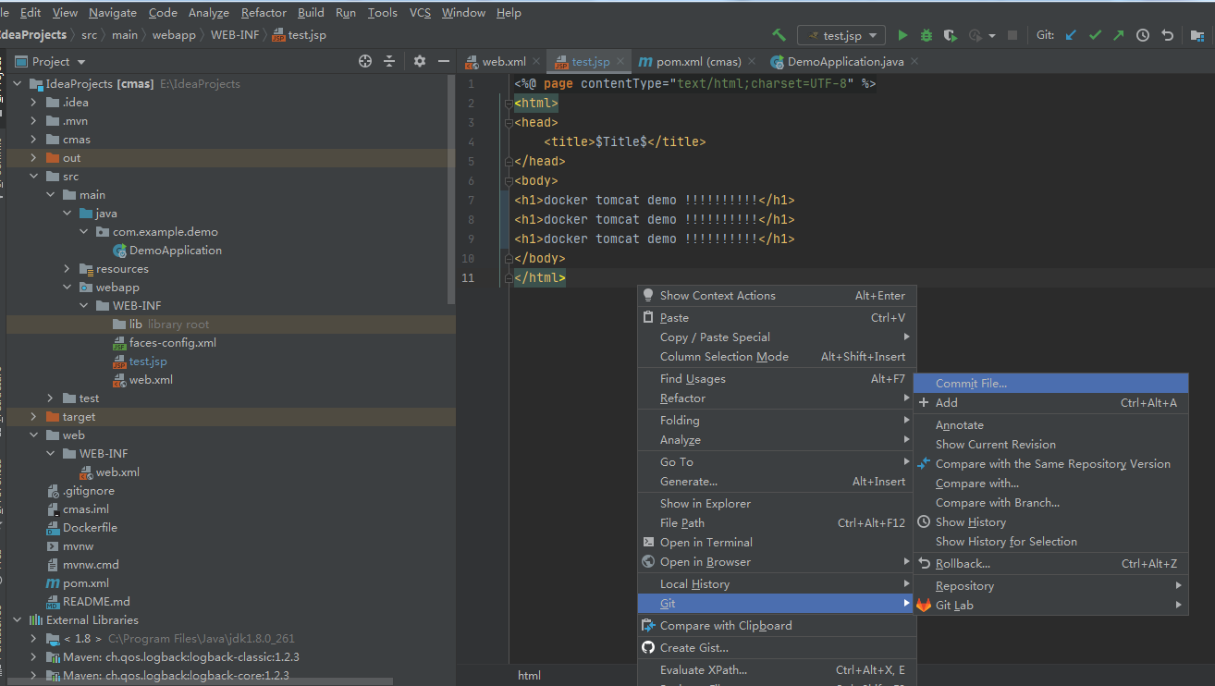Screen dimensions: 1215x686
Task: Expand the .mvn folder
Action: [33, 120]
